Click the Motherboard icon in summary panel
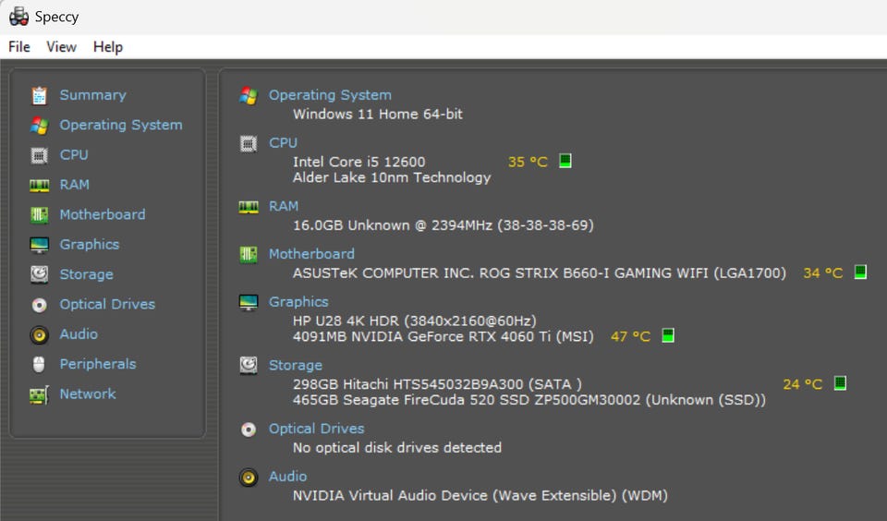Screen dimensions: 887x521 [249, 255]
